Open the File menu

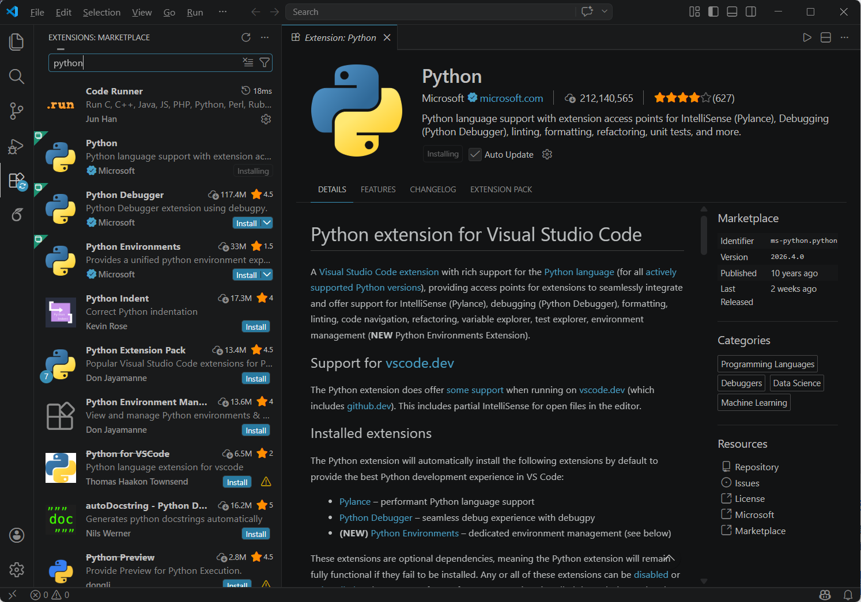(x=37, y=12)
